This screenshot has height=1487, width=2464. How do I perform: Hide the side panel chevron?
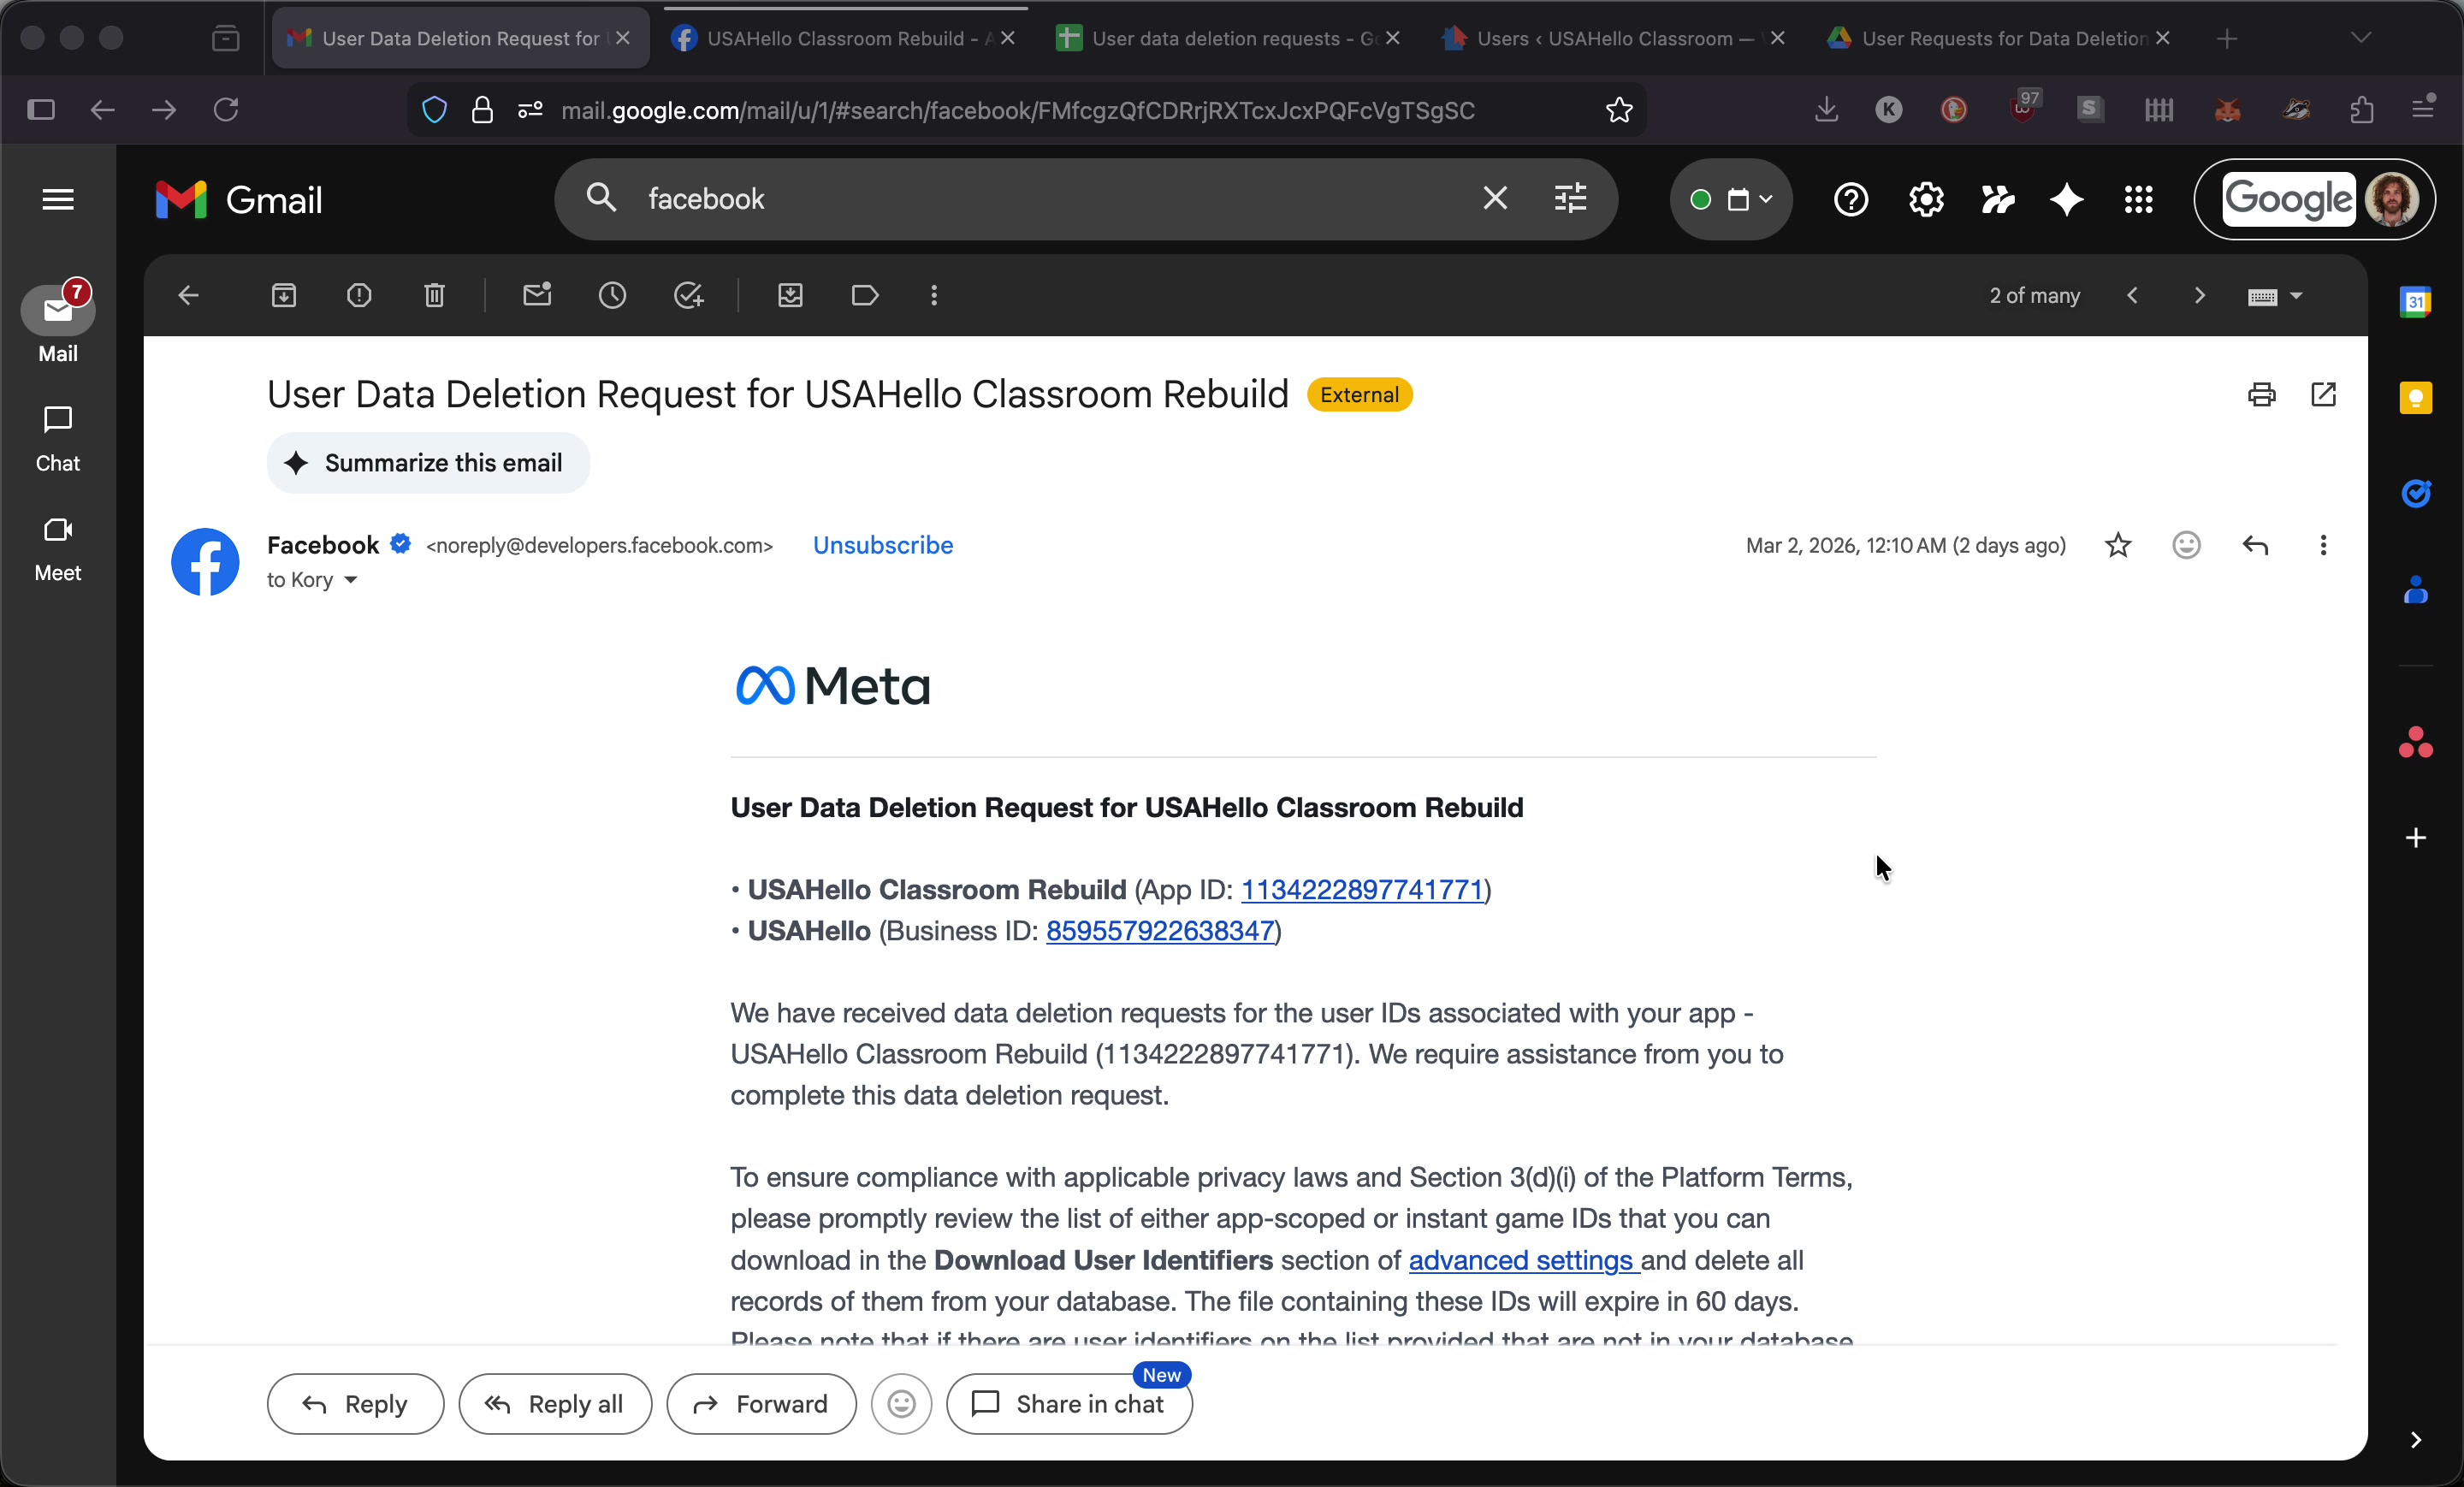click(x=2416, y=1440)
